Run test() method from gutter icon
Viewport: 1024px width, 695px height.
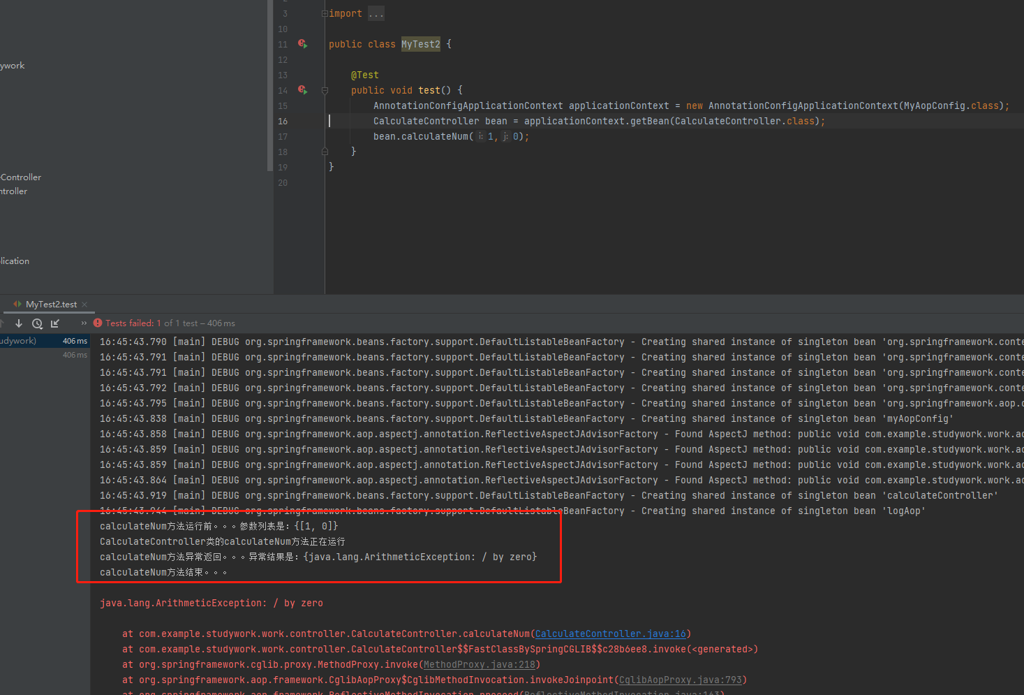(x=302, y=90)
